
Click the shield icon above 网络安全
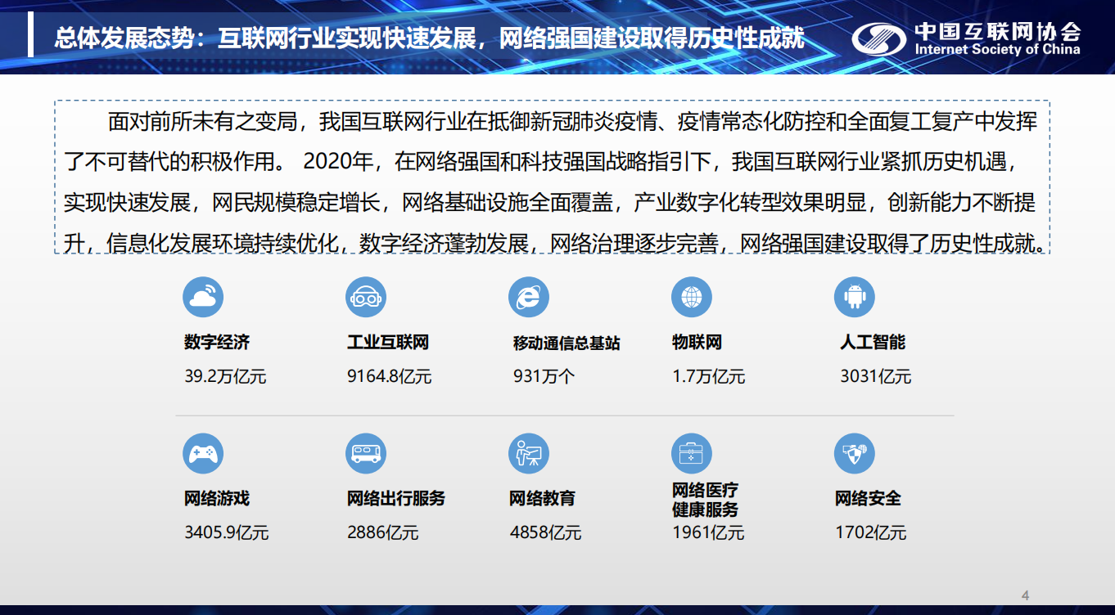coord(854,453)
